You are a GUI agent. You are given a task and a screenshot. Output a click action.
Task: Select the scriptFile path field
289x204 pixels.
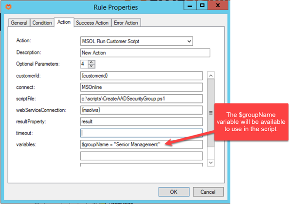142,99
